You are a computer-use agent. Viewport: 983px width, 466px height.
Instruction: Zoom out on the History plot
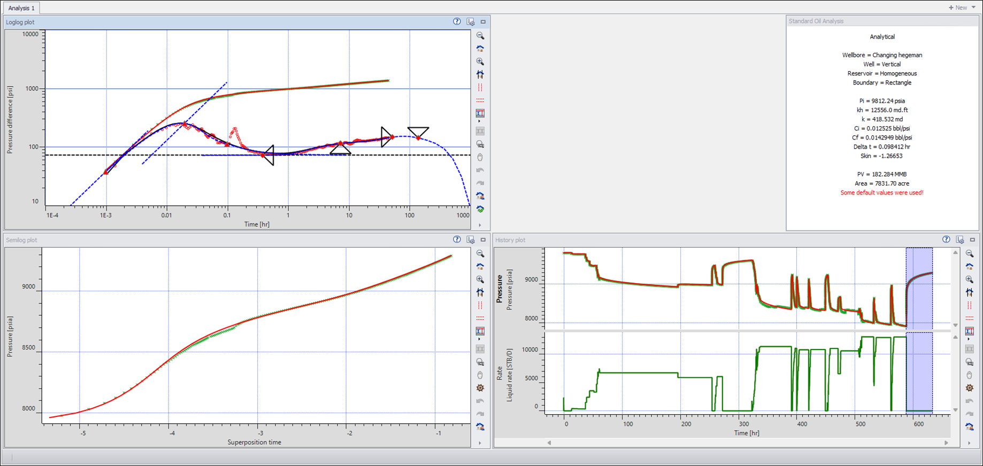pyautogui.click(x=970, y=254)
